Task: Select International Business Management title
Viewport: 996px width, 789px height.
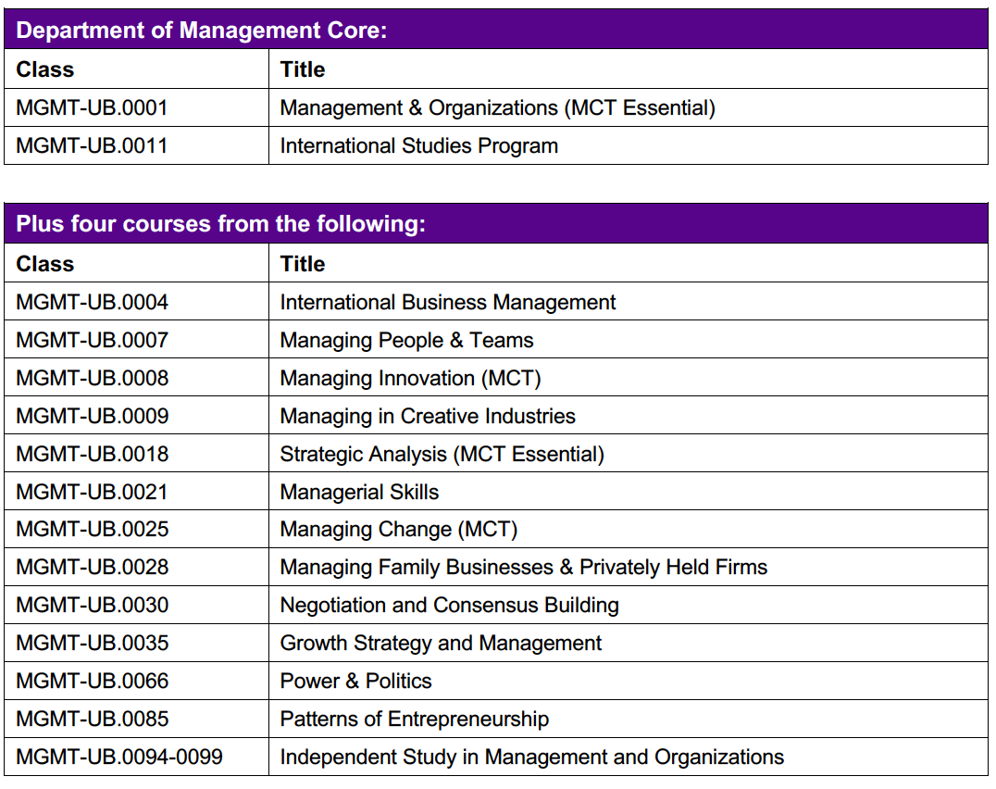Action: (x=448, y=303)
